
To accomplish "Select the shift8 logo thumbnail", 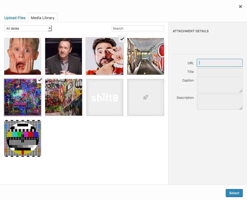I will point(105,97).
